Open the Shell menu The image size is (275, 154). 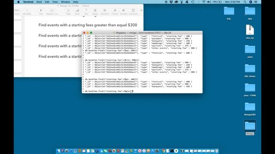(x=39, y=2)
